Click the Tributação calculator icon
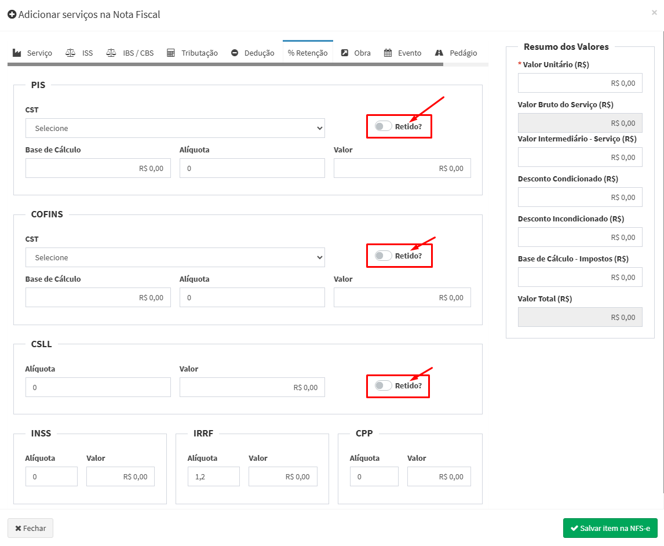This screenshot has width=664, height=546. (x=171, y=53)
